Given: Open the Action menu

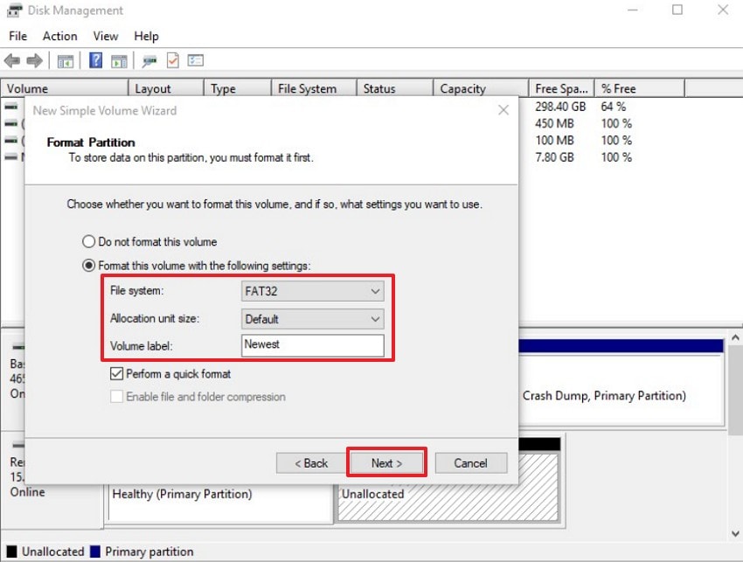Looking at the screenshot, I should (x=59, y=36).
